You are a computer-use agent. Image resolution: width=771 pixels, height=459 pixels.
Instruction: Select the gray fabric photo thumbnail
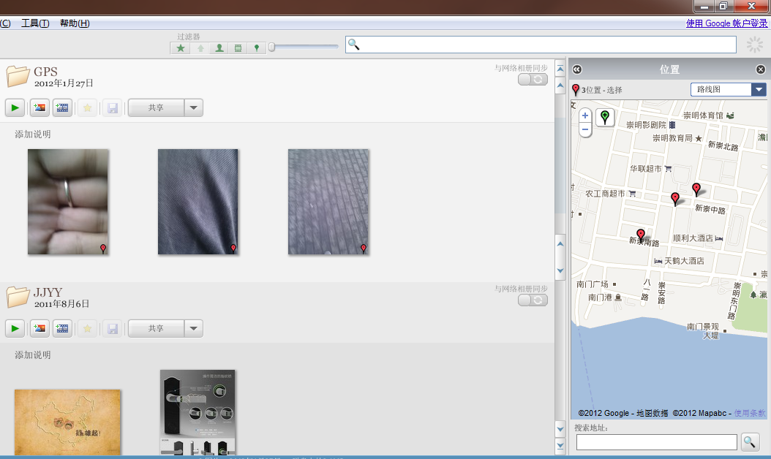(x=198, y=202)
